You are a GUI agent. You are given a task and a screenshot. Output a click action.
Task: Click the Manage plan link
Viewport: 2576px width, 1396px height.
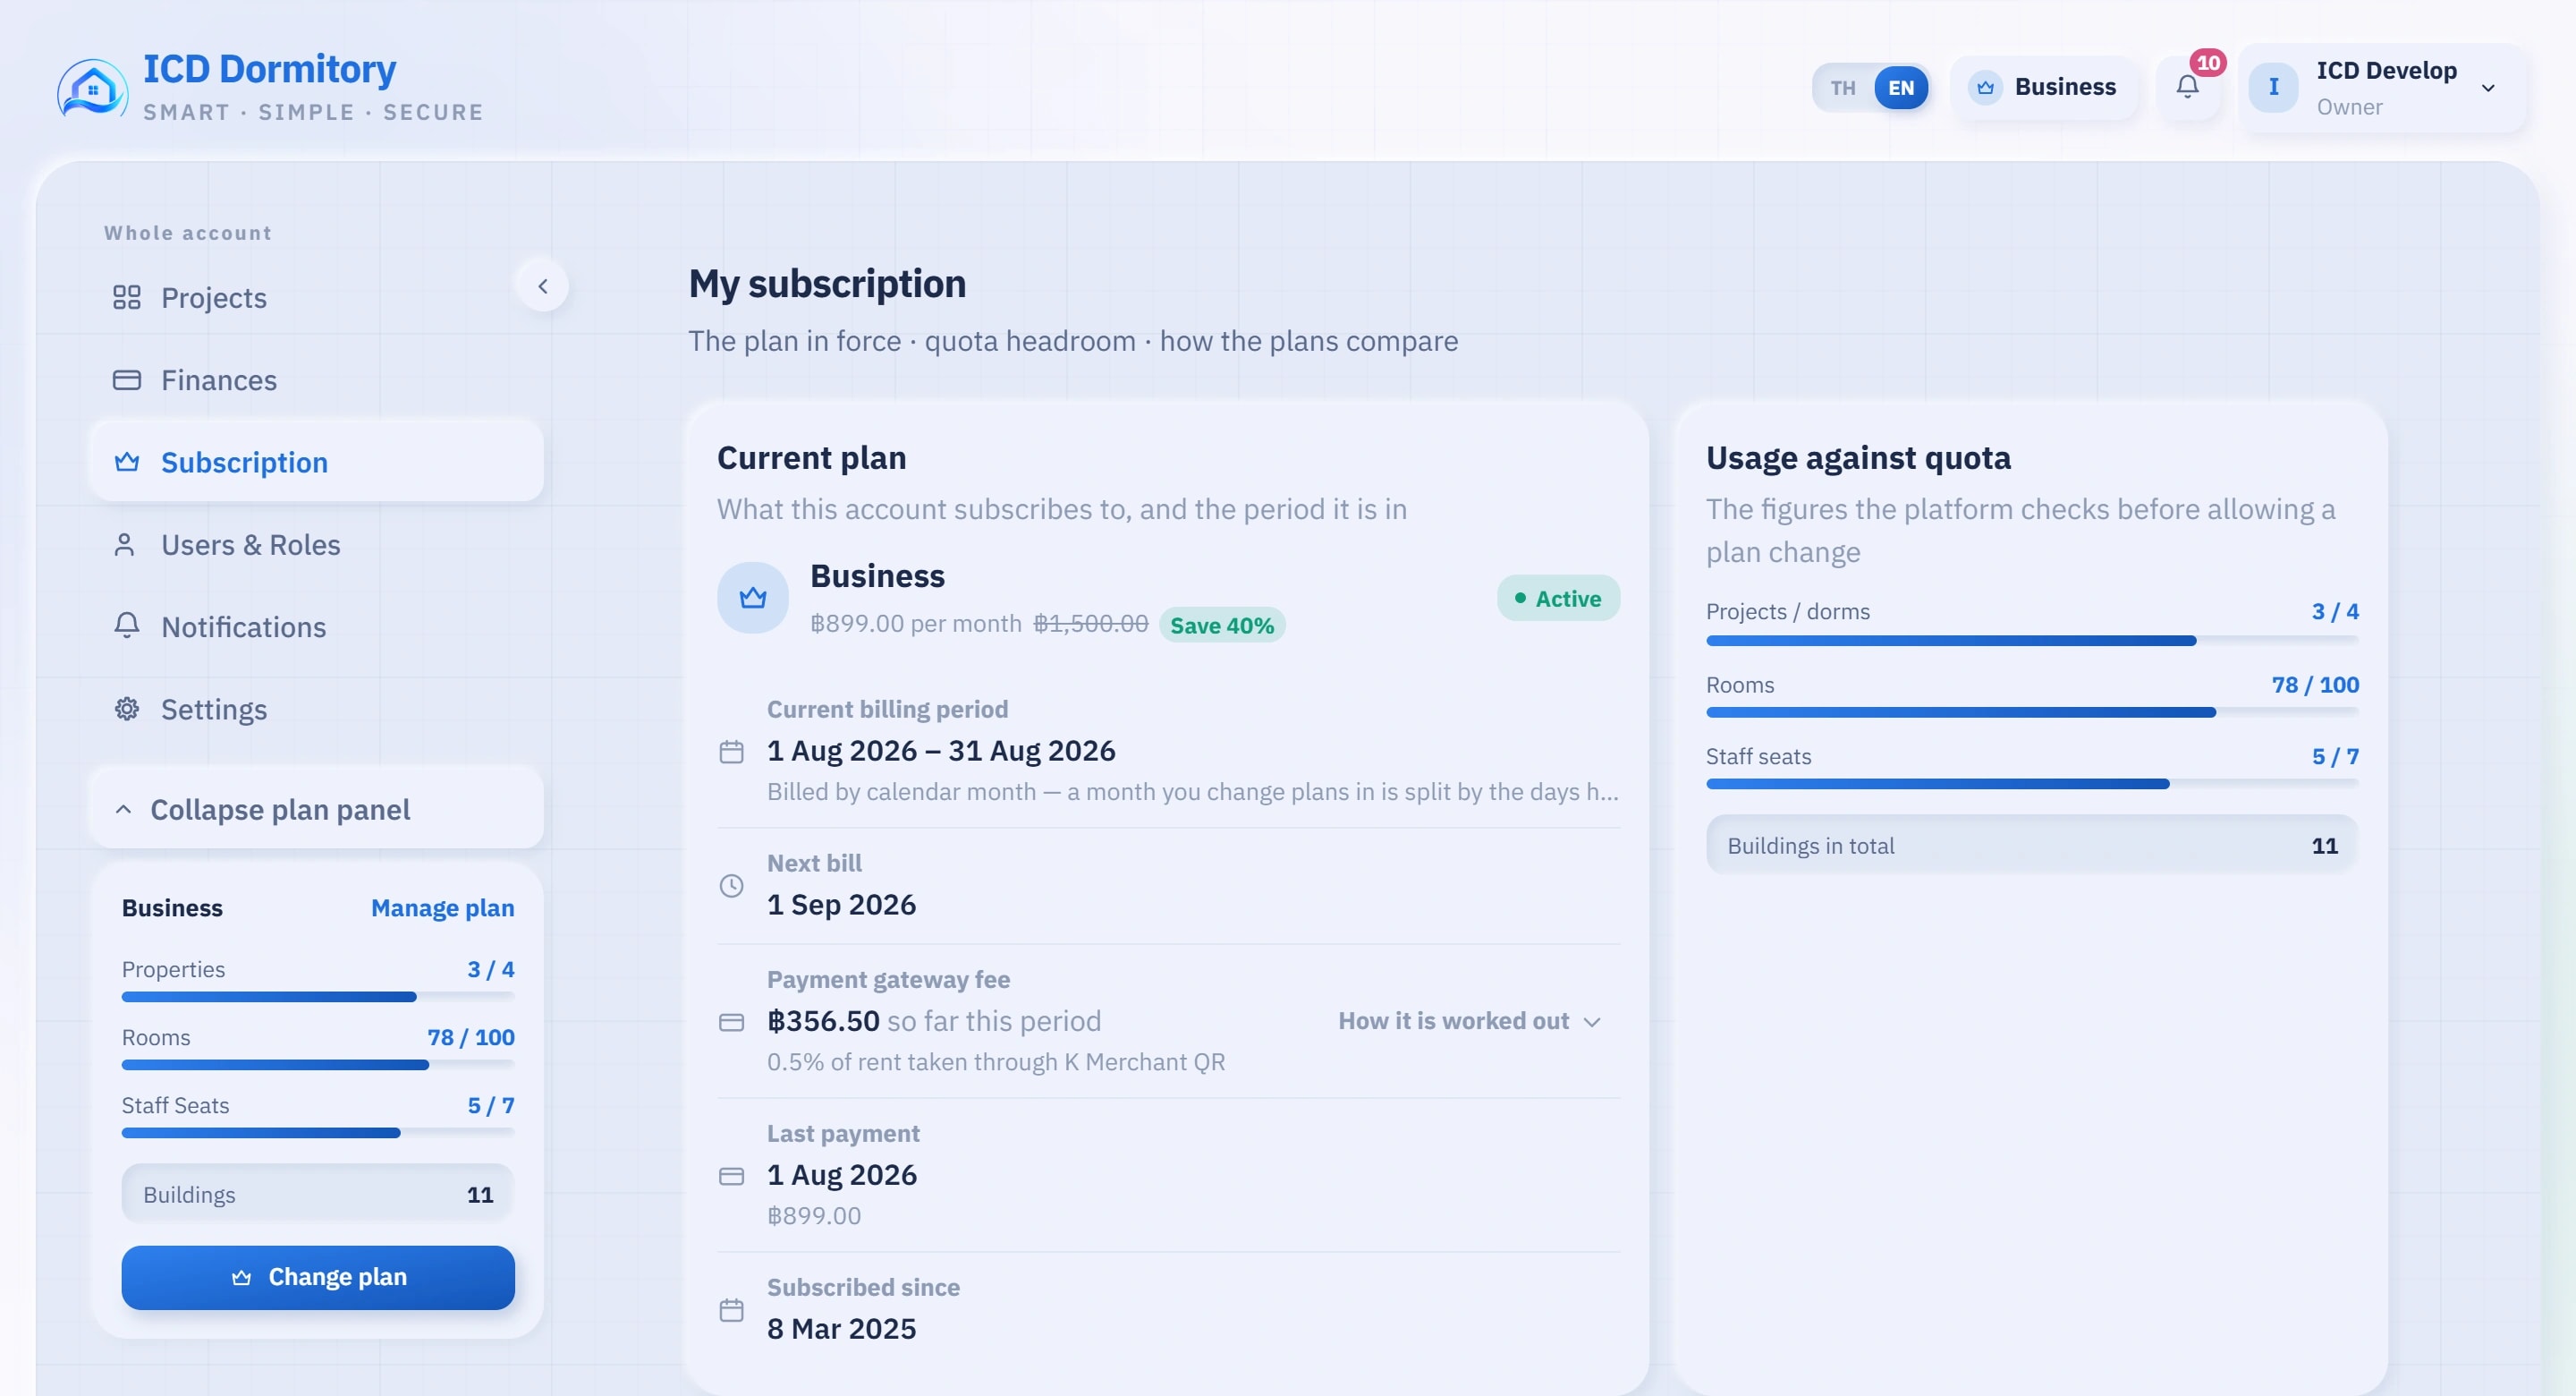coord(443,907)
